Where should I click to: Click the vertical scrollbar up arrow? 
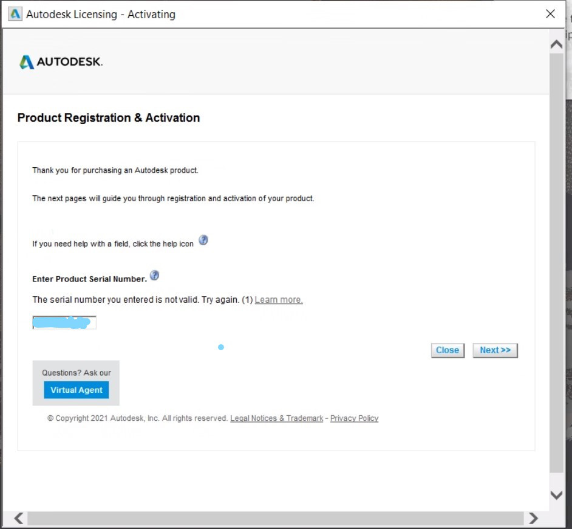click(x=556, y=44)
